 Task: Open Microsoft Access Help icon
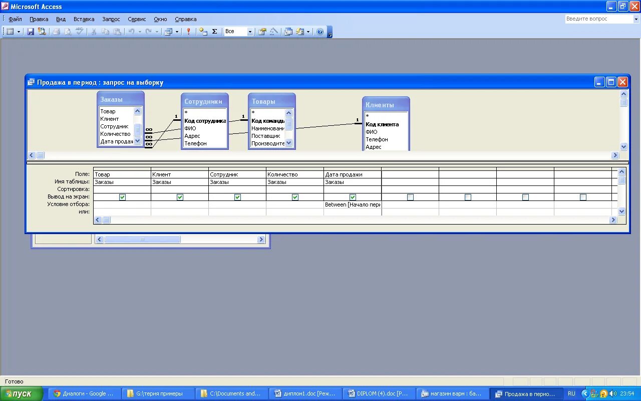coord(320,32)
